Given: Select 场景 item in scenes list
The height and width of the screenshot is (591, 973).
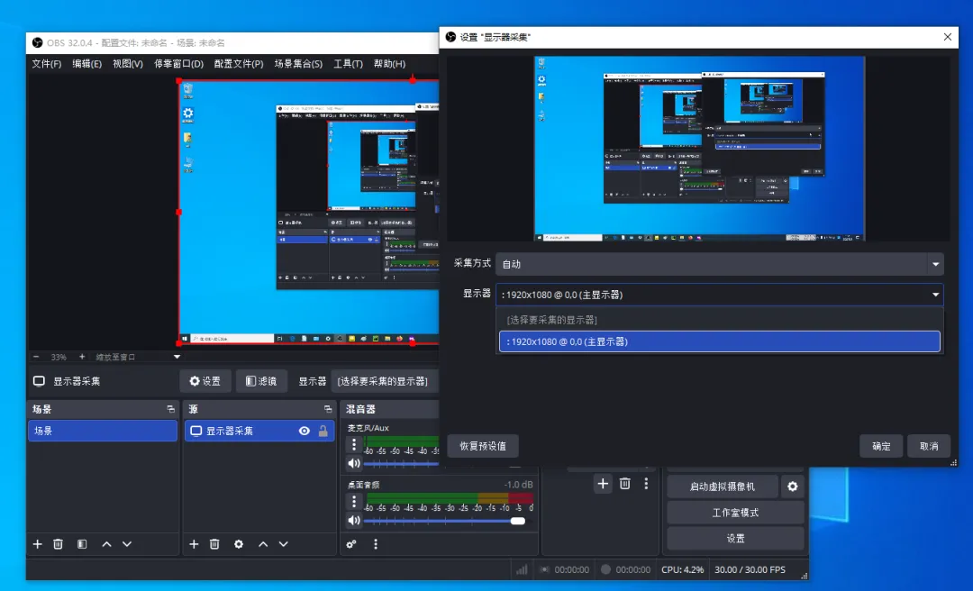Looking at the screenshot, I should (x=103, y=431).
